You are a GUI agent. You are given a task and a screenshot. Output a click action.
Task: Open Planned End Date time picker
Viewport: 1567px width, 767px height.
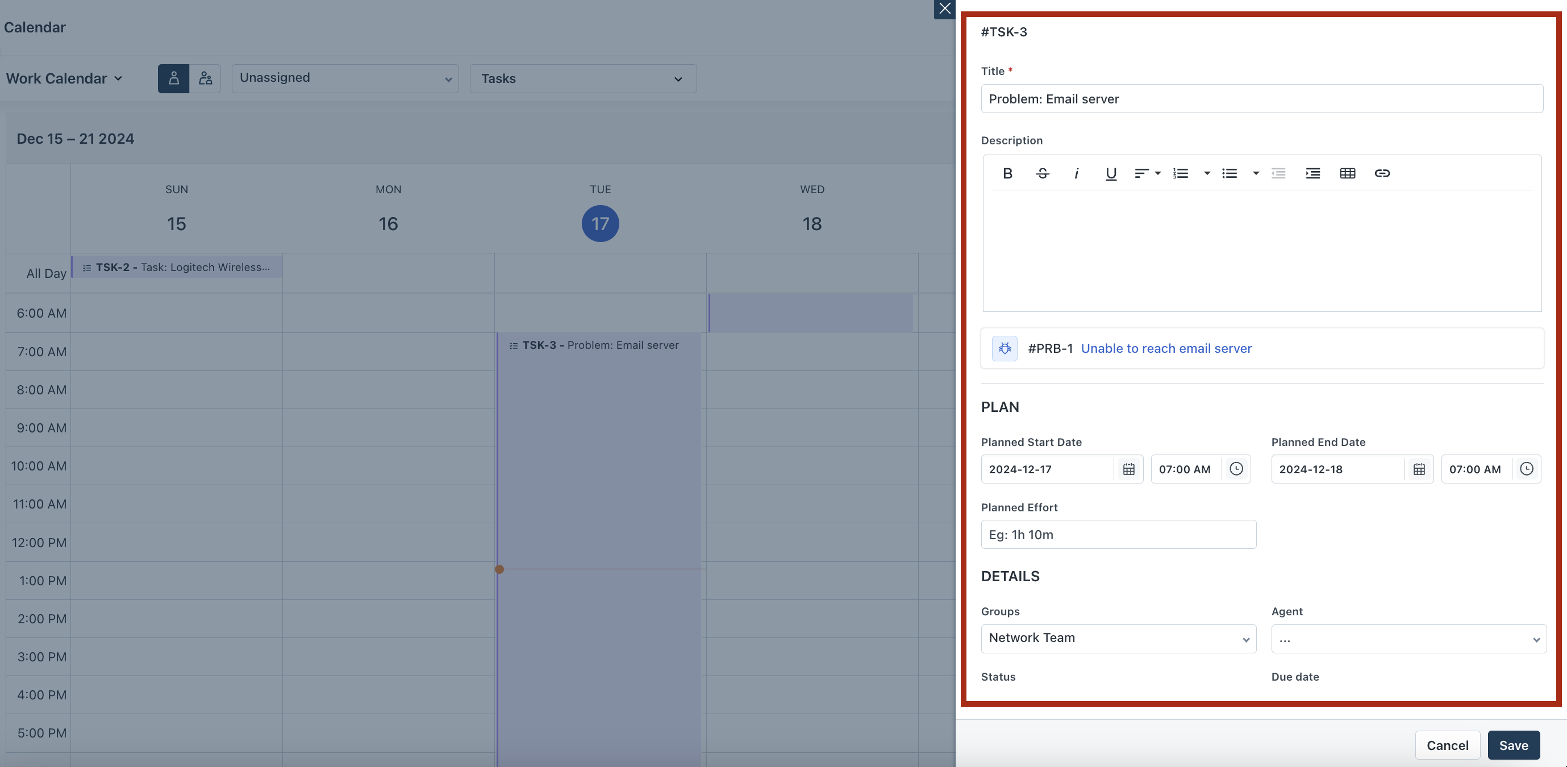(1526, 469)
